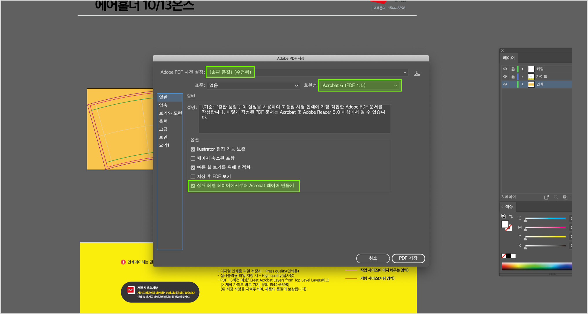Toggle 'Illustrator 편집 기능 보존' checkbox
Screen dimensions: 588x314
(x=193, y=149)
